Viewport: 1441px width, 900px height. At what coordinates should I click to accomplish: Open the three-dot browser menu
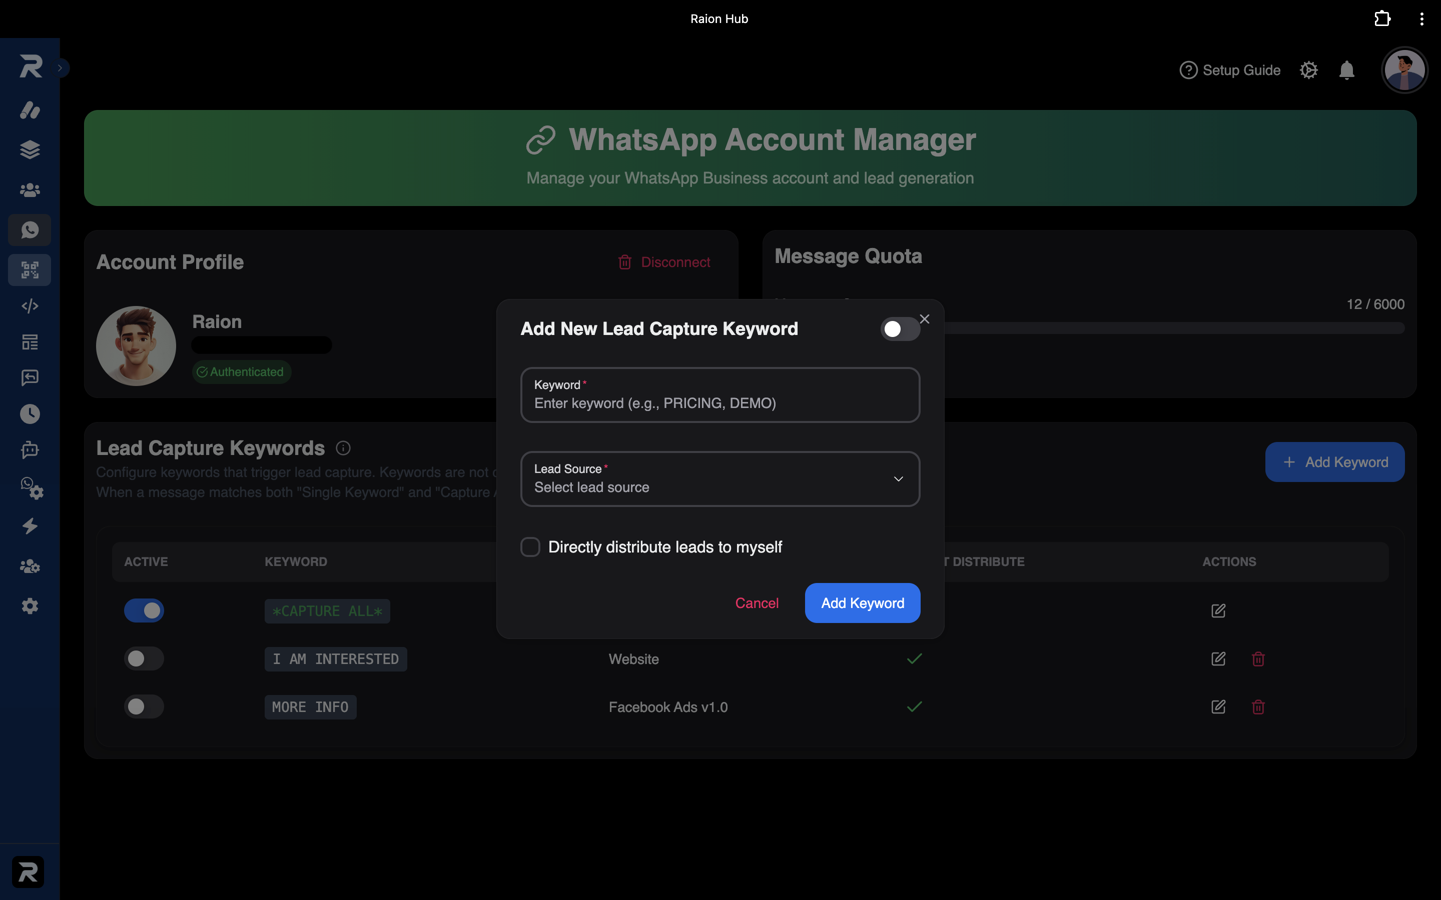coord(1421,19)
